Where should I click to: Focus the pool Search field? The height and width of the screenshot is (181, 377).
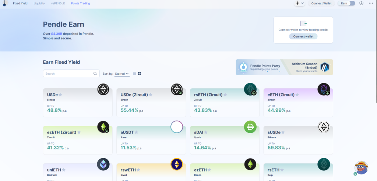[x=68, y=74]
